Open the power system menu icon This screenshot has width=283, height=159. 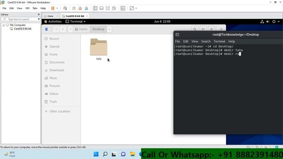click(274, 22)
